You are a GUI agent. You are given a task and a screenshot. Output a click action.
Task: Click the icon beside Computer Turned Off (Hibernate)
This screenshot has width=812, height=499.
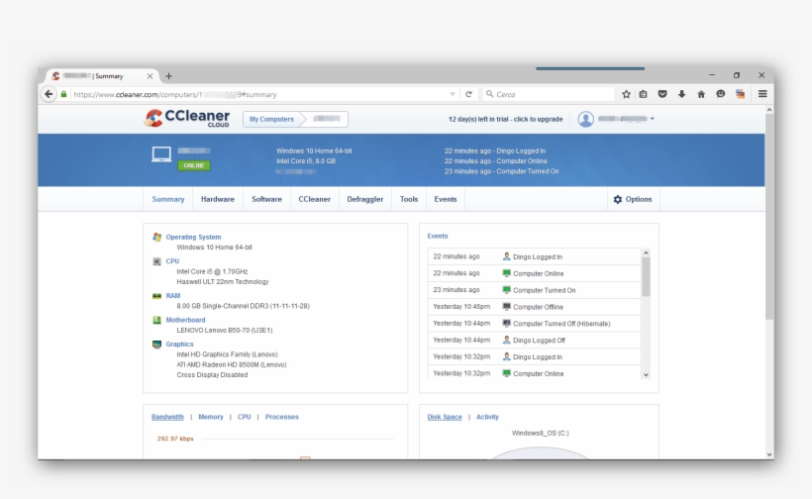coord(506,323)
